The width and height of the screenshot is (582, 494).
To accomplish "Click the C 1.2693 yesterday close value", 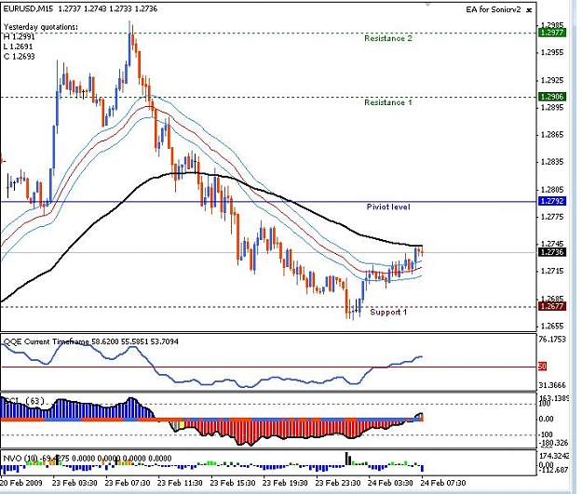I will [20, 57].
